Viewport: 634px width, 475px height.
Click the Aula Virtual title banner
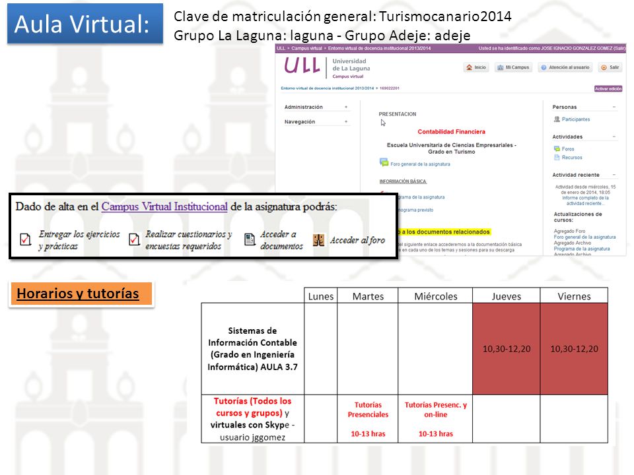tap(85, 24)
